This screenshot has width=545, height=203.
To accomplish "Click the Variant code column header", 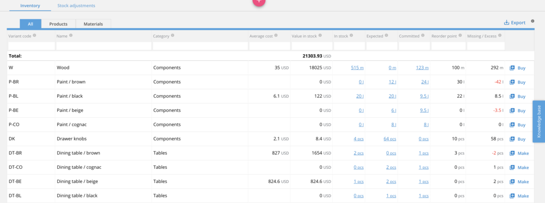I will (x=20, y=36).
